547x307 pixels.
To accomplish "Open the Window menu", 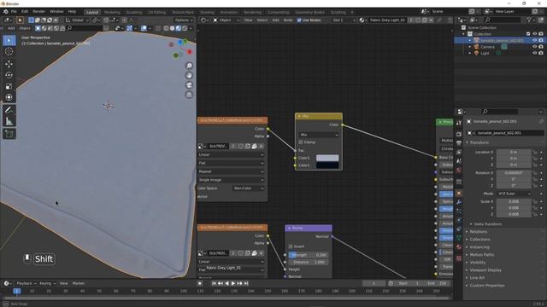I will tap(56, 11).
